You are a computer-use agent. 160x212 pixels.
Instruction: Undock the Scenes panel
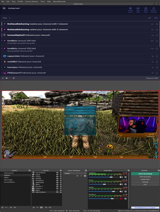click(x=29, y=171)
